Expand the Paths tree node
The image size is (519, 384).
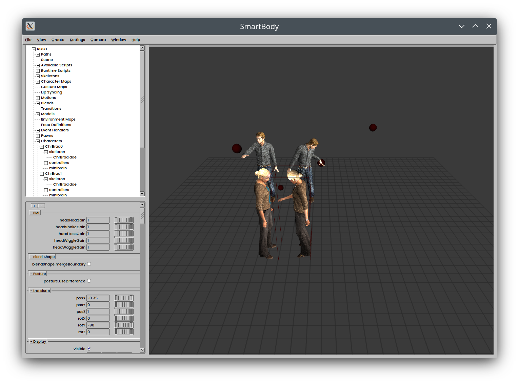pyautogui.click(x=38, y=55)
